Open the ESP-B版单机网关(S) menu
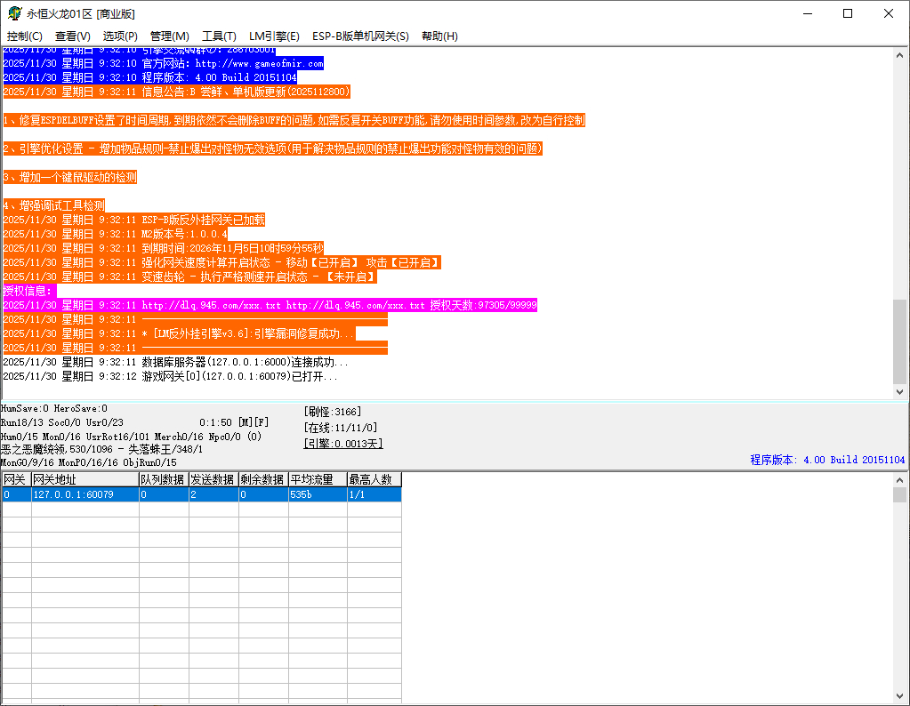 (x=360, y=36)
